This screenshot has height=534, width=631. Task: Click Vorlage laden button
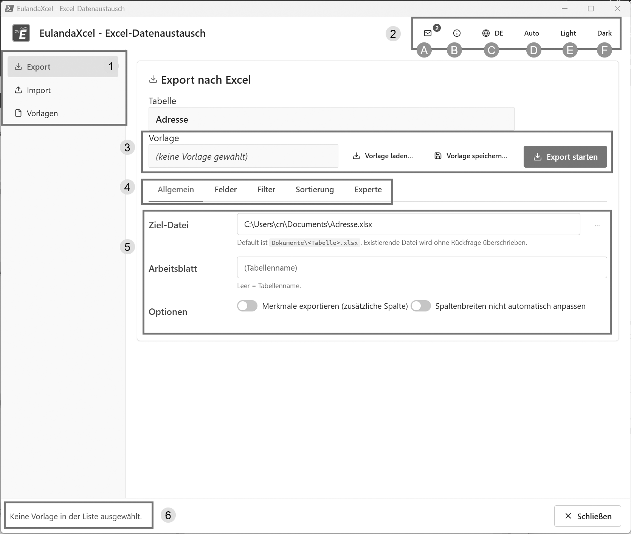(383, 156)
